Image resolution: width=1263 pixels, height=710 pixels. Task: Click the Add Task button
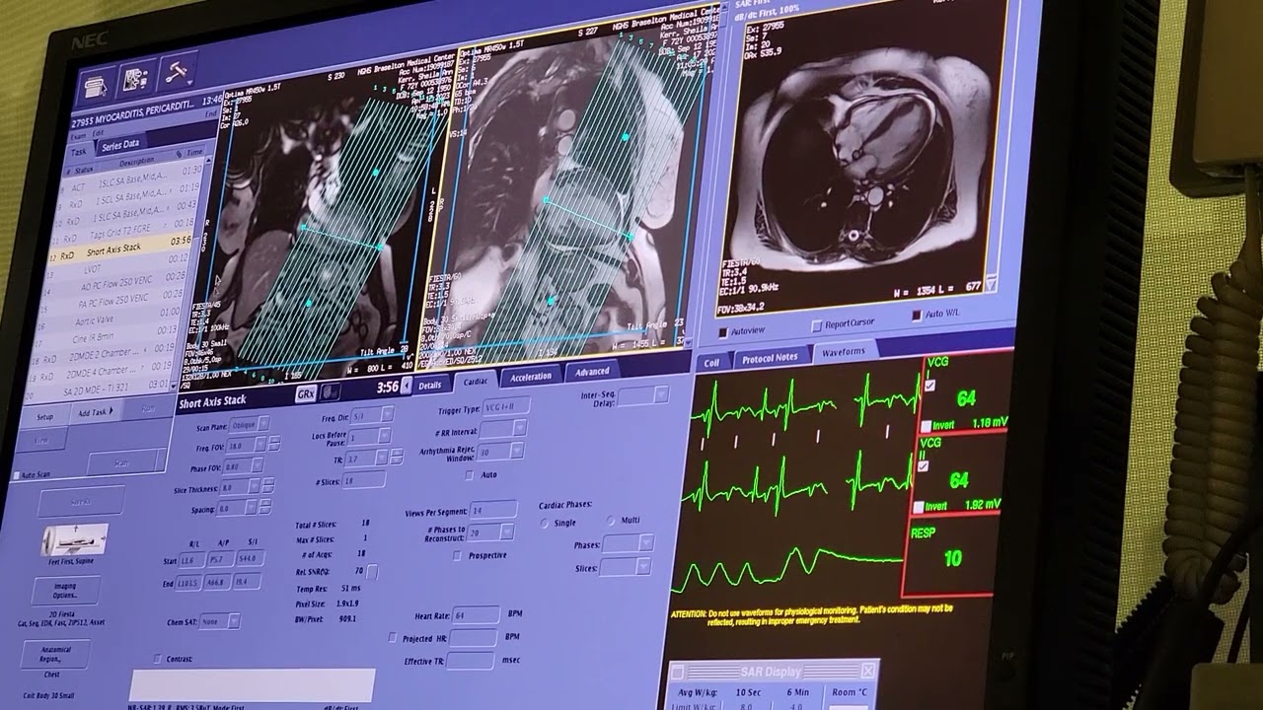pos(95,412)
